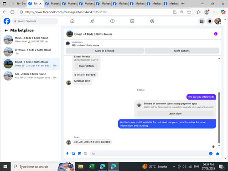Open the account profile picture menu
Image resolution: width=228 pixels, height=171 pixels.
point(218,21)
